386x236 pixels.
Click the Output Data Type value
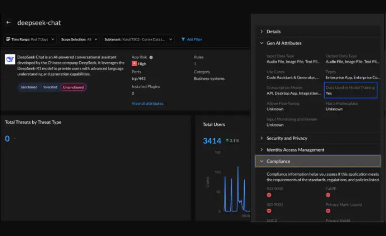coord(352,62)
